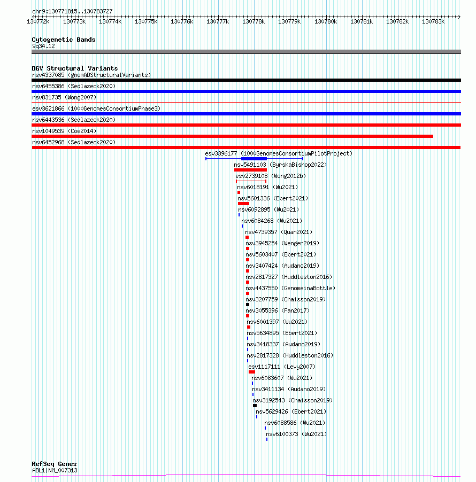Open variant esv1117111 (Levy2007)

[x=282, y=367]
